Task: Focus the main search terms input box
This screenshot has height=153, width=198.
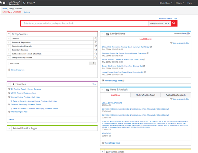Action: [x=84, y=23]
